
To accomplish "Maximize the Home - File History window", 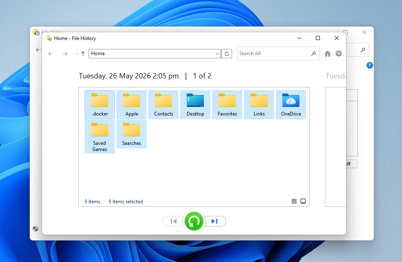I will [318, 38].
